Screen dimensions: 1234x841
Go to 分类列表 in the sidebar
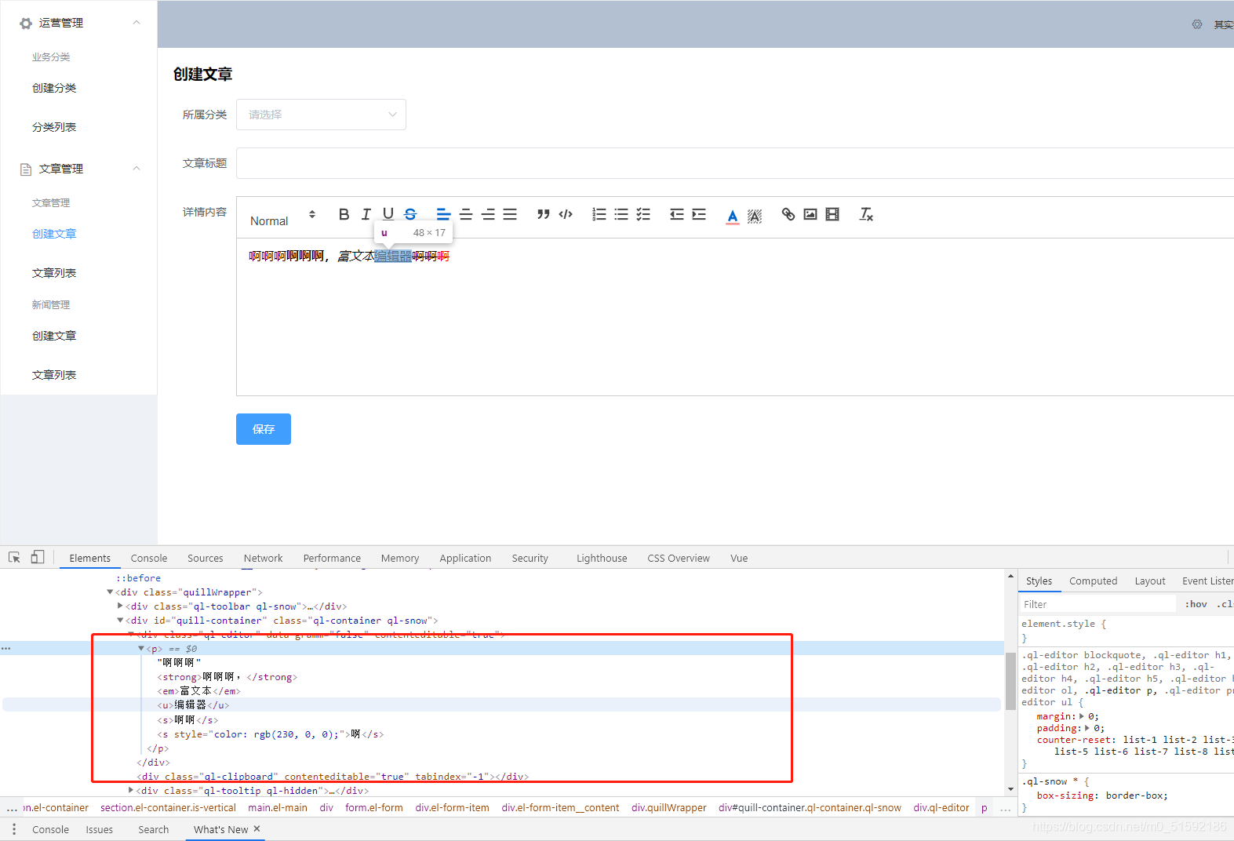[54, 127]
